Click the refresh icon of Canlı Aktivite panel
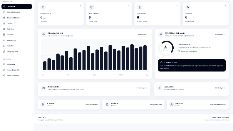This screenshot has width=233, height=131. 160,88
